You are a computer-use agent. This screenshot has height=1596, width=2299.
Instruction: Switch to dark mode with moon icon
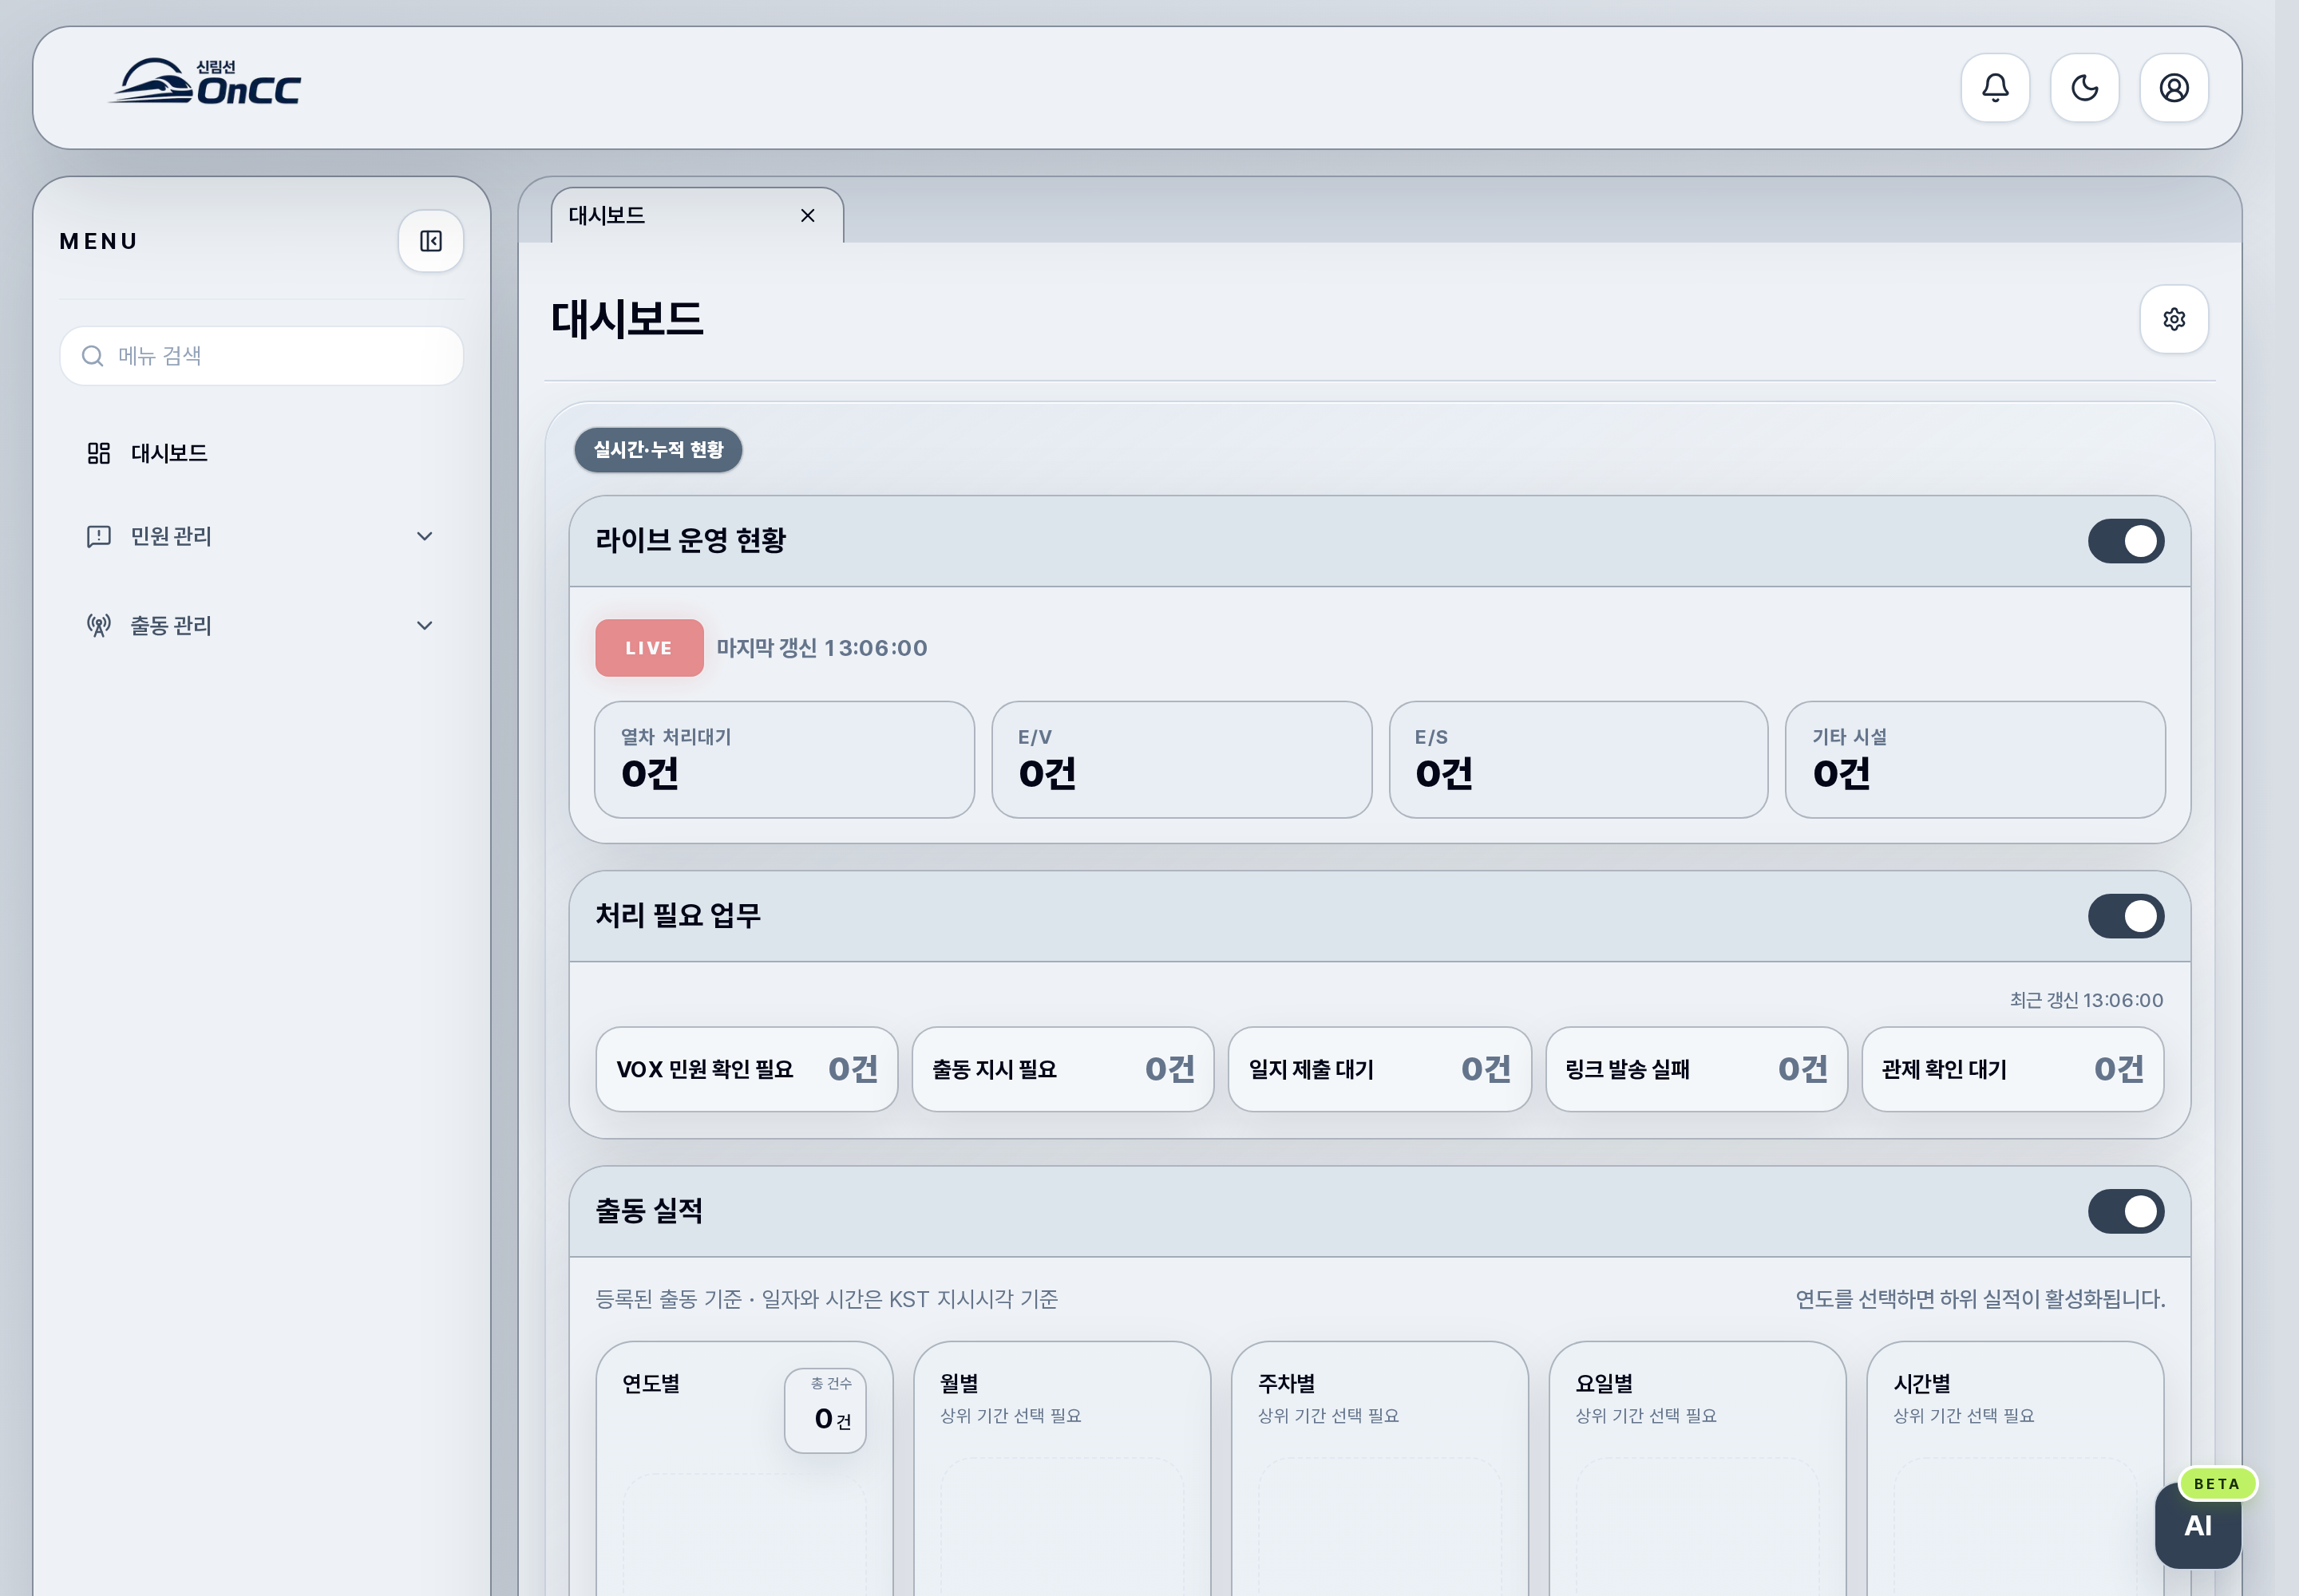(x=2084, y=88)
